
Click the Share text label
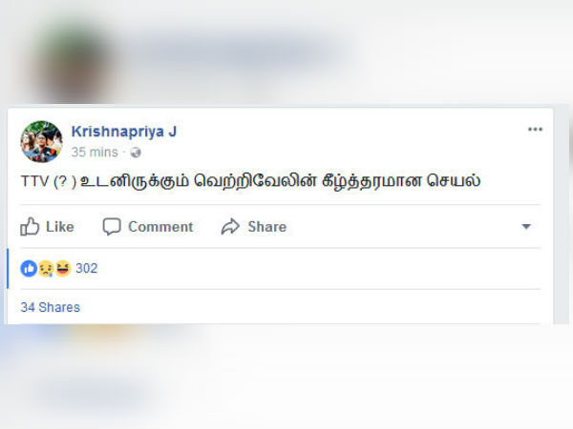click(267, 227)
